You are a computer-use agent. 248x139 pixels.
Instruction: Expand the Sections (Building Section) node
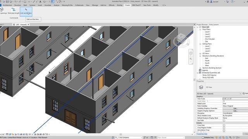pos(200,68)
